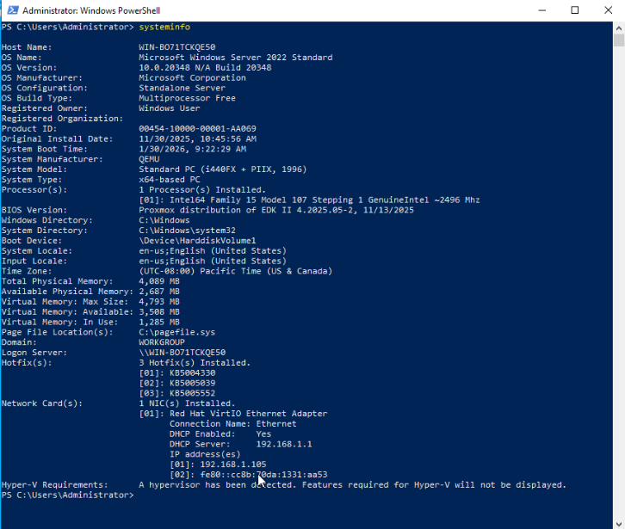Click 'x64-based PC' system type
Viewport: 625px width, 529px height.
point(170,180)
